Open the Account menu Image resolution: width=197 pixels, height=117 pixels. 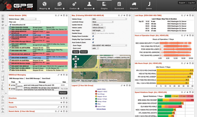(89, 6)
